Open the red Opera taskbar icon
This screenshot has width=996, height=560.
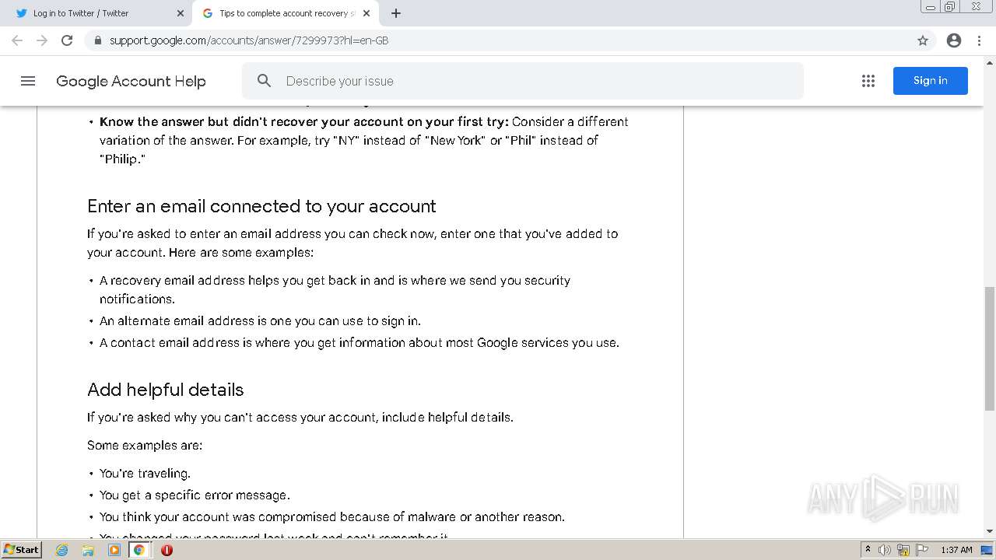[167, 550]
